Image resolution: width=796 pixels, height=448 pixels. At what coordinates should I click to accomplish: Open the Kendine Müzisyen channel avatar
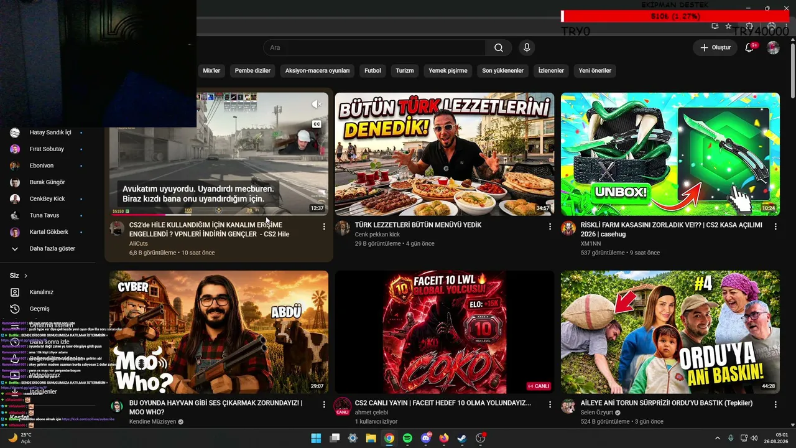tap(117, 406)
